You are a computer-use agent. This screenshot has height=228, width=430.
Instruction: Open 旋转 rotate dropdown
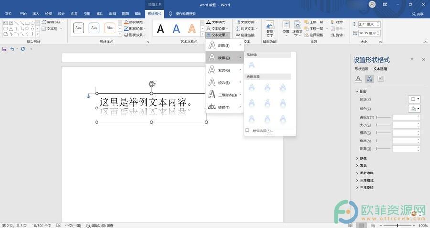[338, 35]
